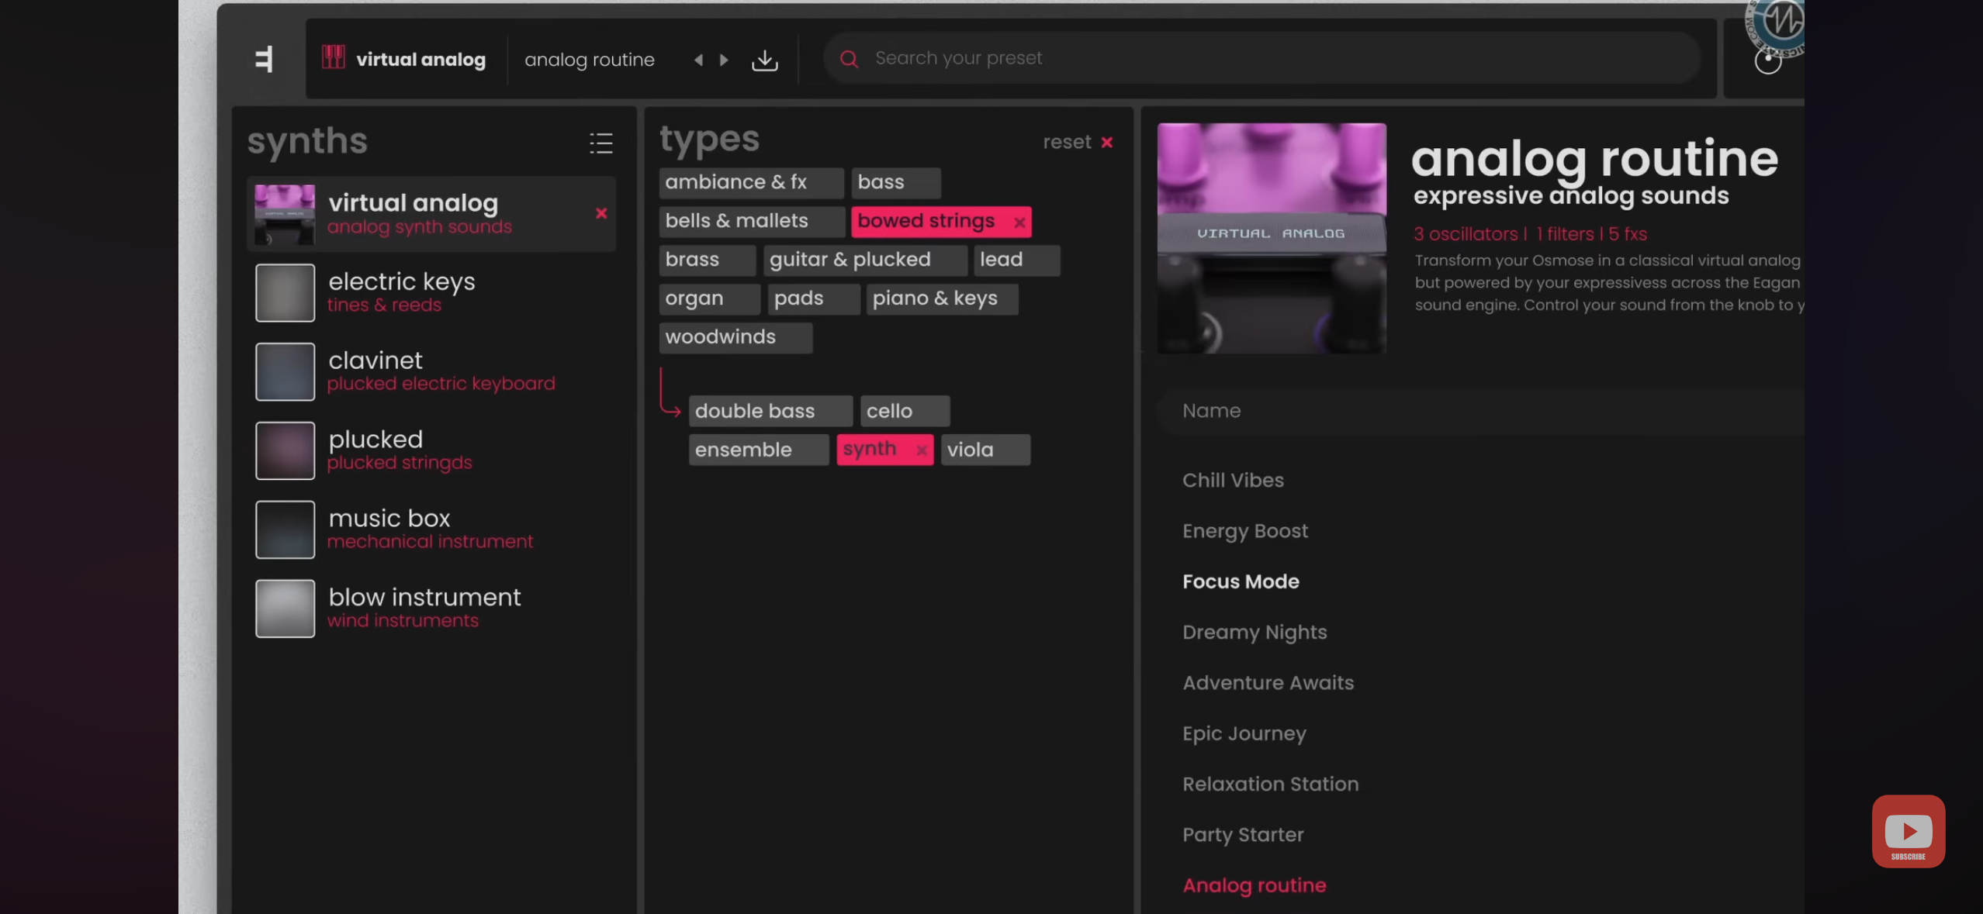1983x914 pixels.
Task: Click the search magnifier icon
Action: [x=849, y=59]
